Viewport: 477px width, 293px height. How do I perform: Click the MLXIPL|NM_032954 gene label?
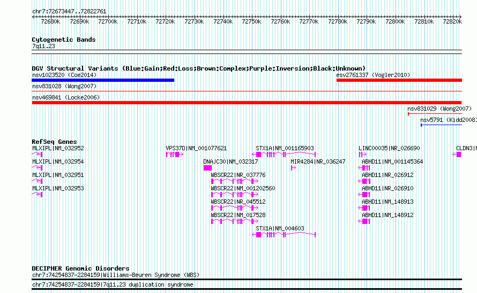point(58,162)
